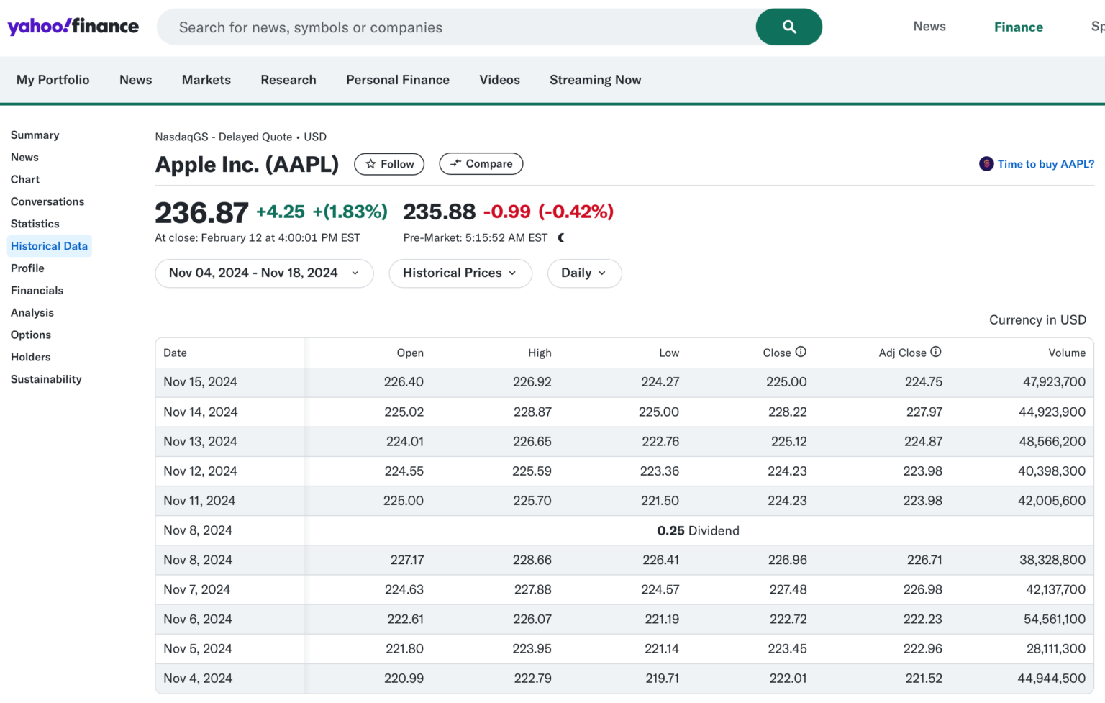Viewport: 1105px width, 703px height.
Task: Click the pre-market price 235.88
Action: pyautogui.click(x=440, y=212)
